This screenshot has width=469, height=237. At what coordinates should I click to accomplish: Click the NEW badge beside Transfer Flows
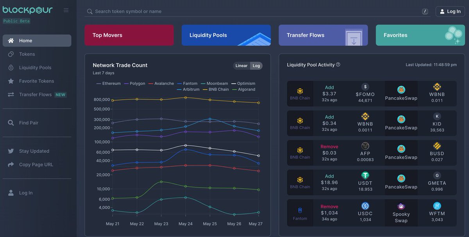(60, 95)
